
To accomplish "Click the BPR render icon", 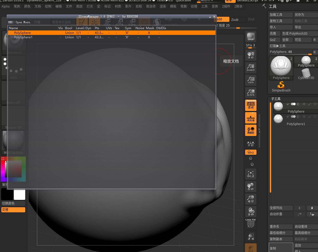I will click(x=251, y=36).
